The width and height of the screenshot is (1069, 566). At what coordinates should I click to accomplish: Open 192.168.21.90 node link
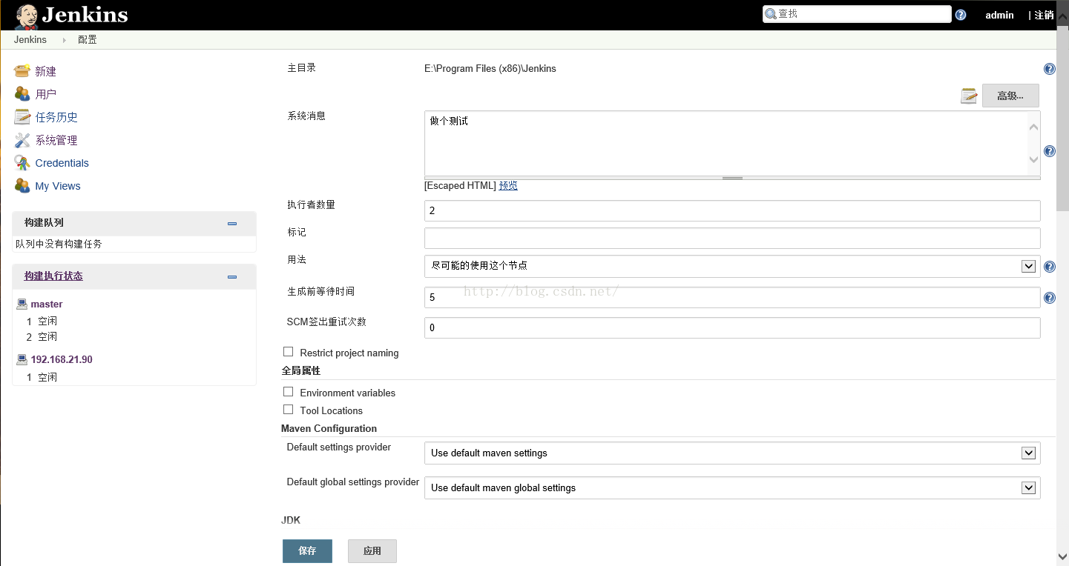click(62, 359)
